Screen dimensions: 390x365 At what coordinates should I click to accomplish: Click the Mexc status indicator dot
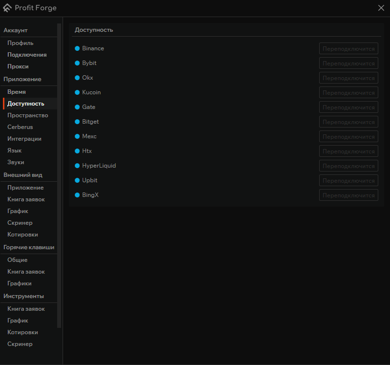tap(77, 136)
